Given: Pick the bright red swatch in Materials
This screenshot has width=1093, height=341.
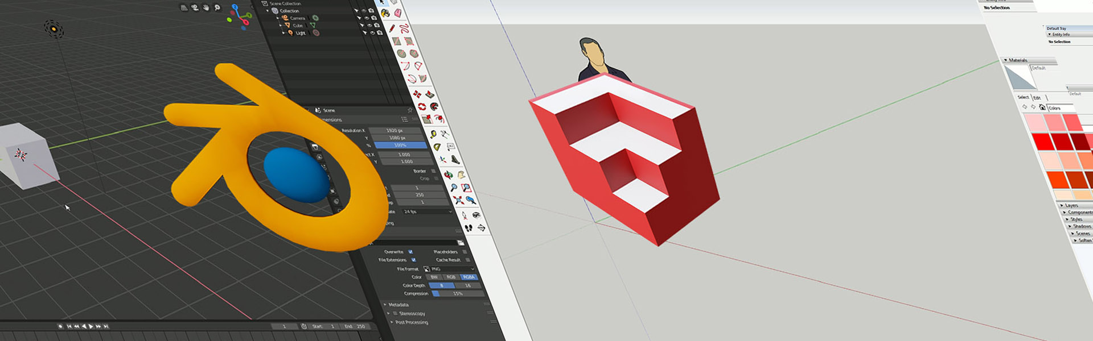Looking at the screenshot, I should click(x=1043, y=140).
